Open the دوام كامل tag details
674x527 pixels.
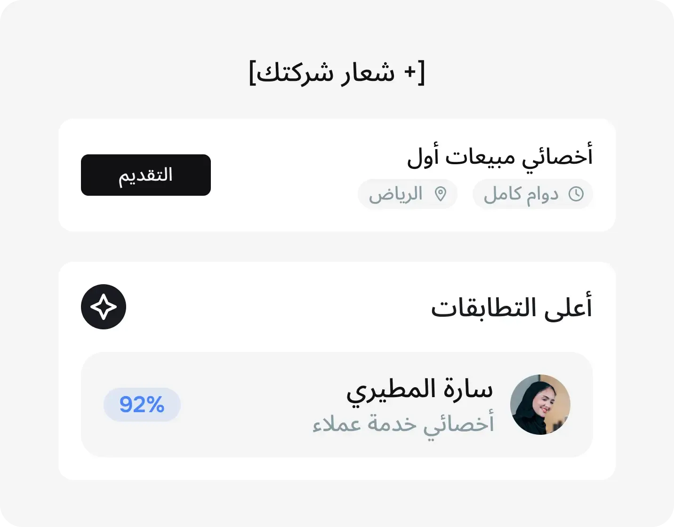[x=532, y=193]
